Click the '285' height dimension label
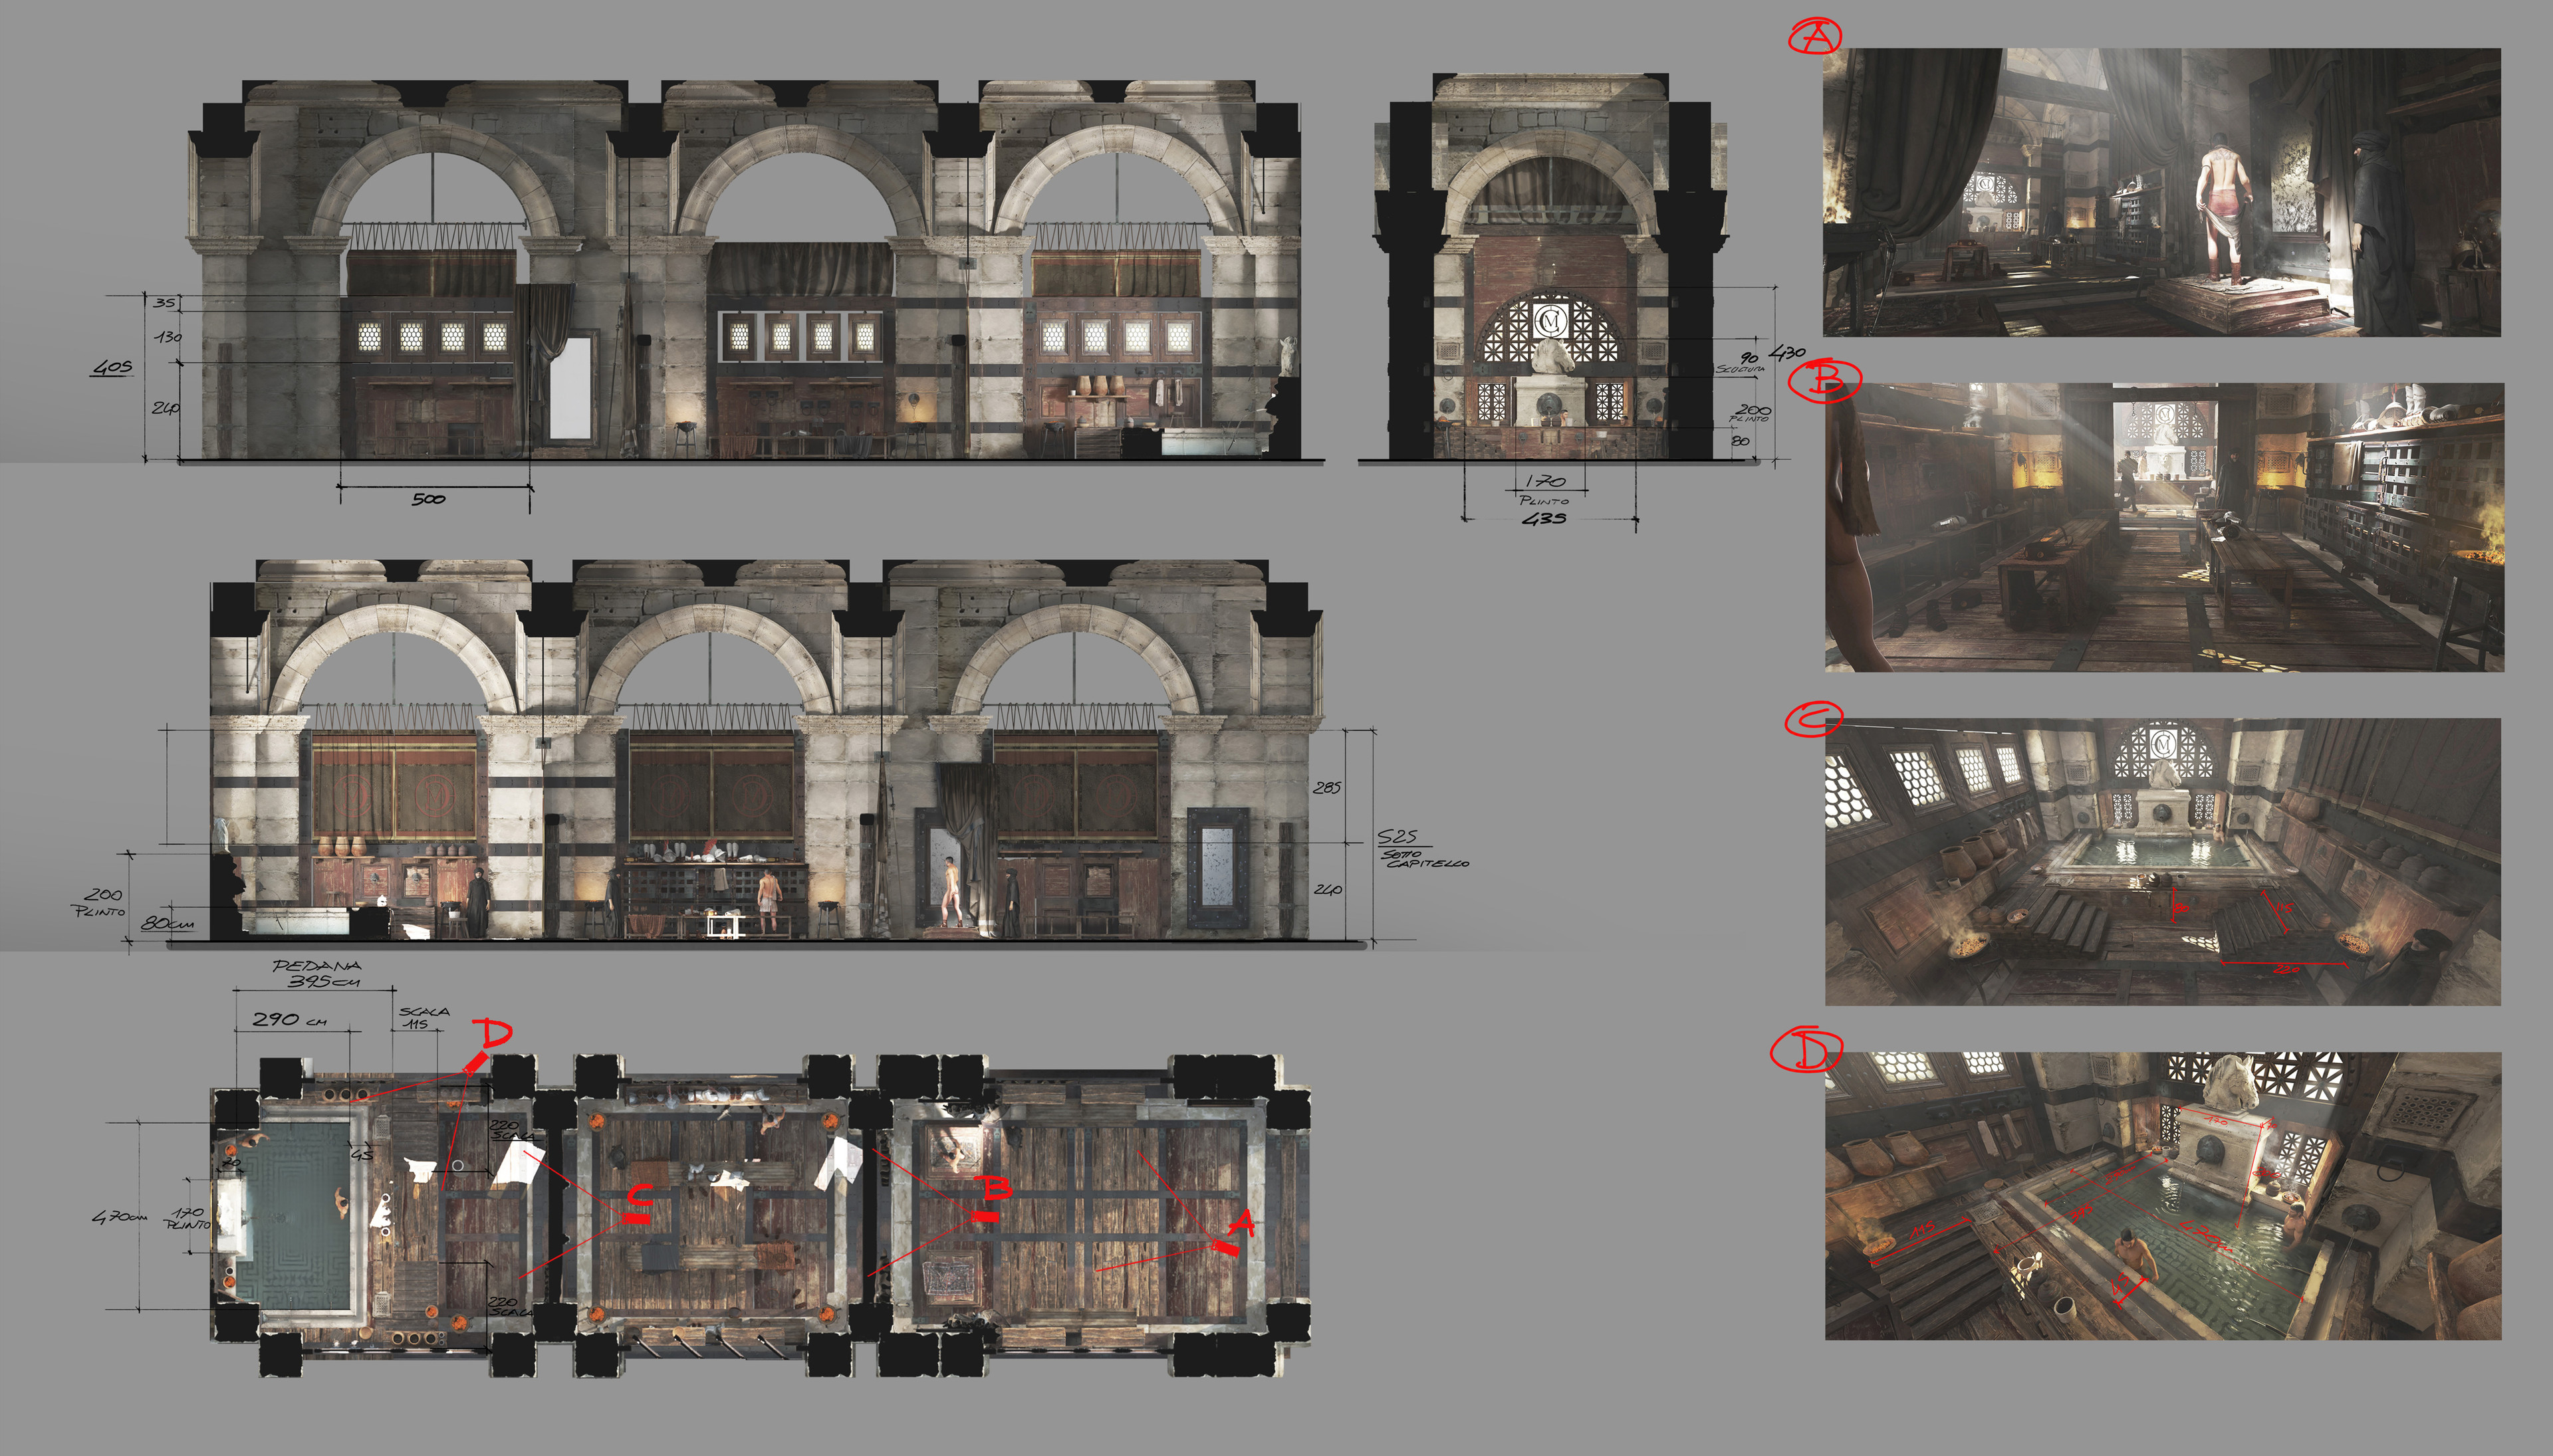This screenshot has width=2553, height=1456. [1326, 788]
